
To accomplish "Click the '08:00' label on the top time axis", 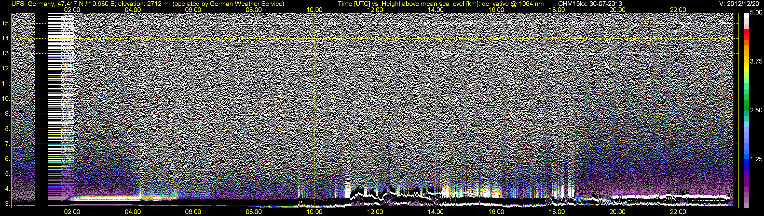I will point(254,10).
